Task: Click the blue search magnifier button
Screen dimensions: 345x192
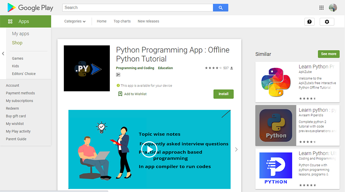Action: tap(221, 8)
